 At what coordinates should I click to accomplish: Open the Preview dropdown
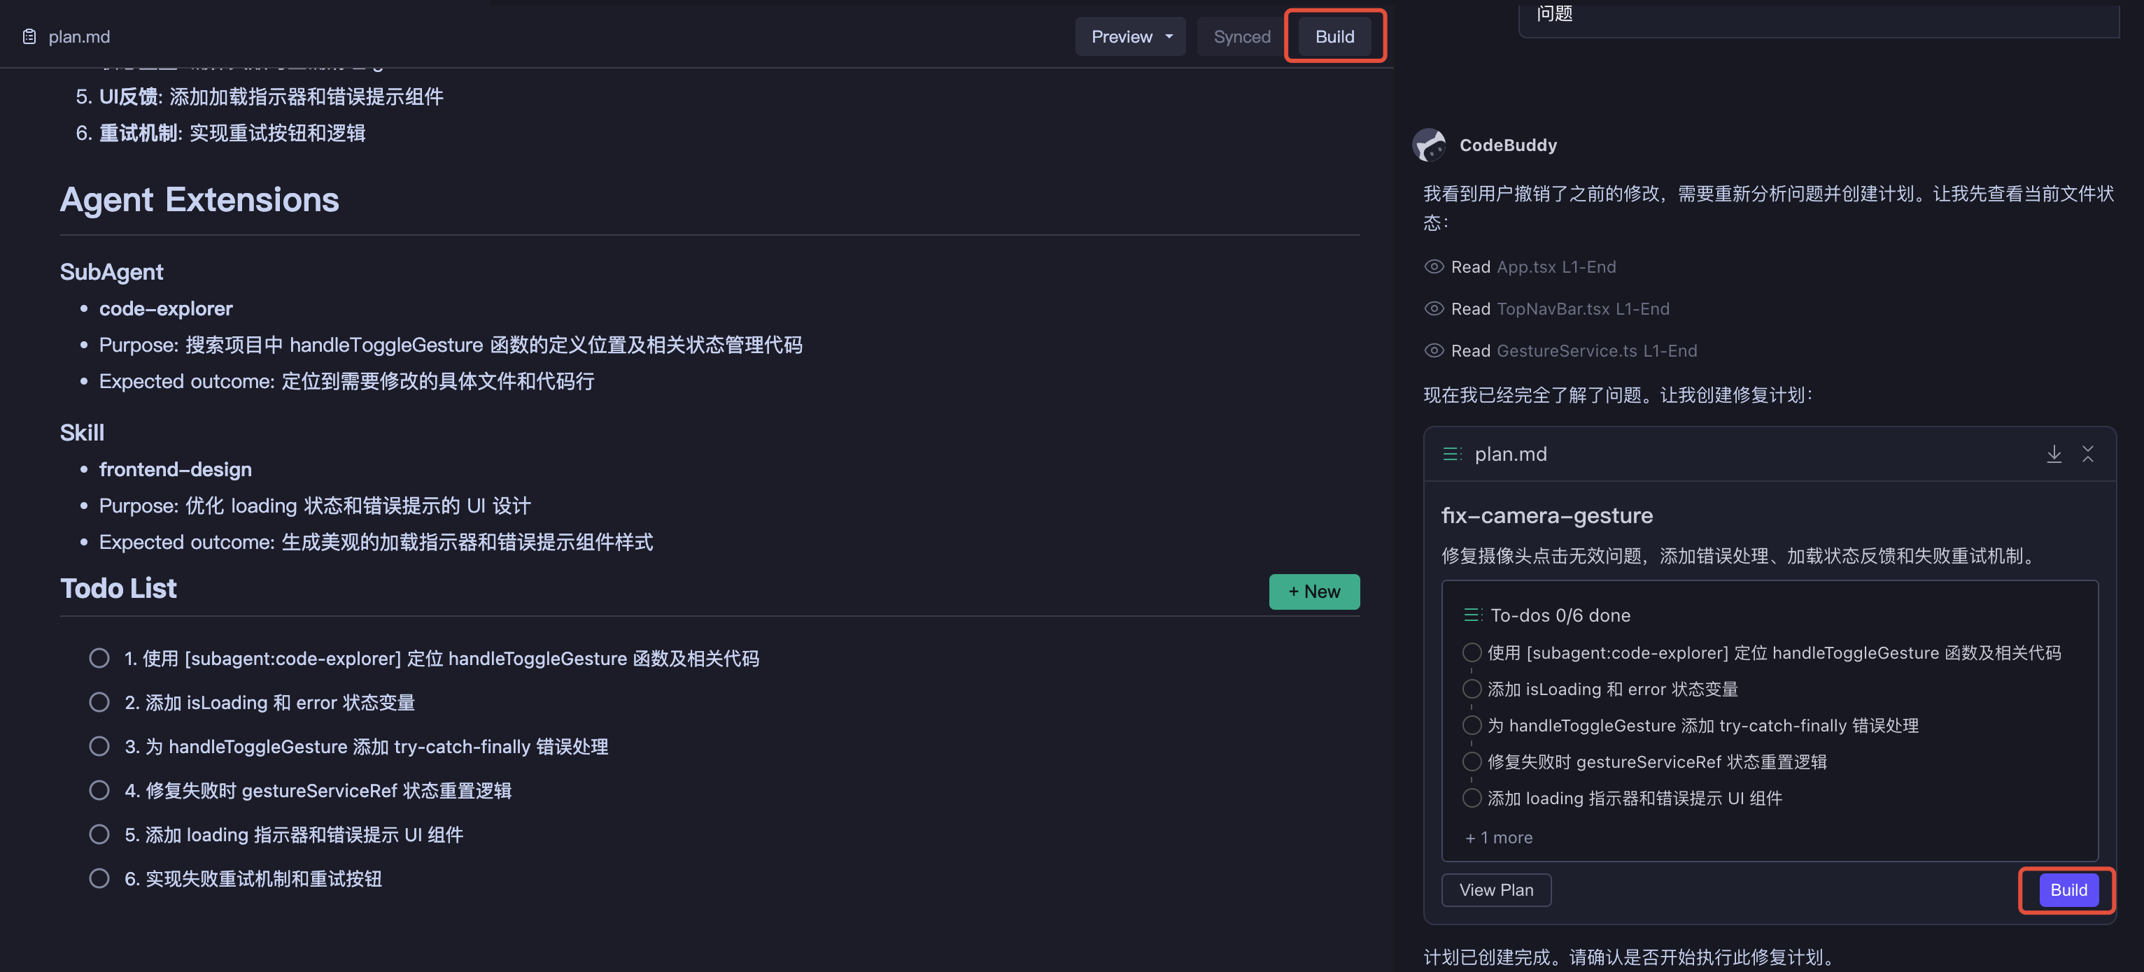[x=1129, y=36]
